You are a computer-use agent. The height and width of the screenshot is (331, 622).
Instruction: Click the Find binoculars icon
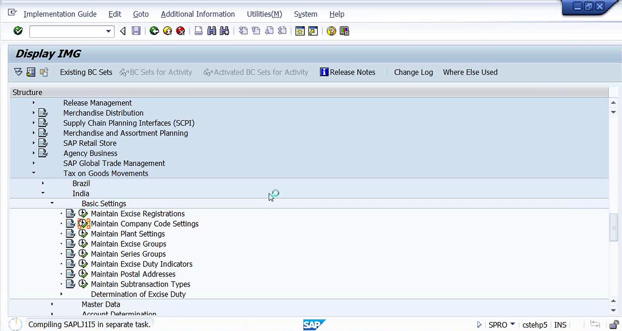pyautogui.click(x=211, y=31)
